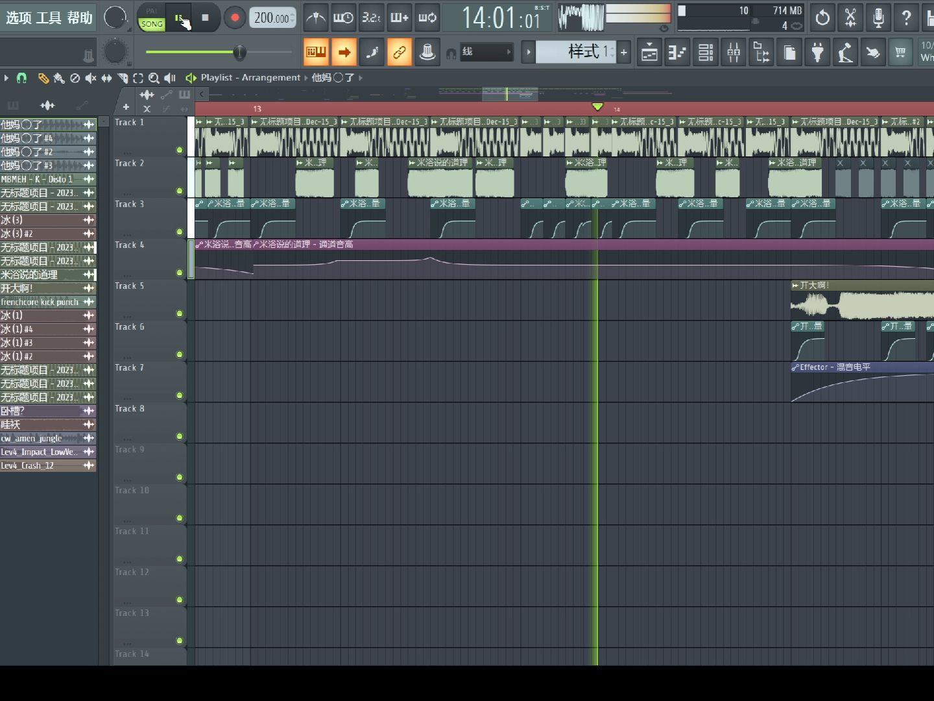Toggle mute LED on Track 7
The image size is (934, 701).
click(180, 395)
